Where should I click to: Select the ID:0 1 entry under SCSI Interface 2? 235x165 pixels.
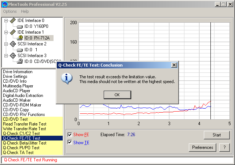[x=31, y=50]
